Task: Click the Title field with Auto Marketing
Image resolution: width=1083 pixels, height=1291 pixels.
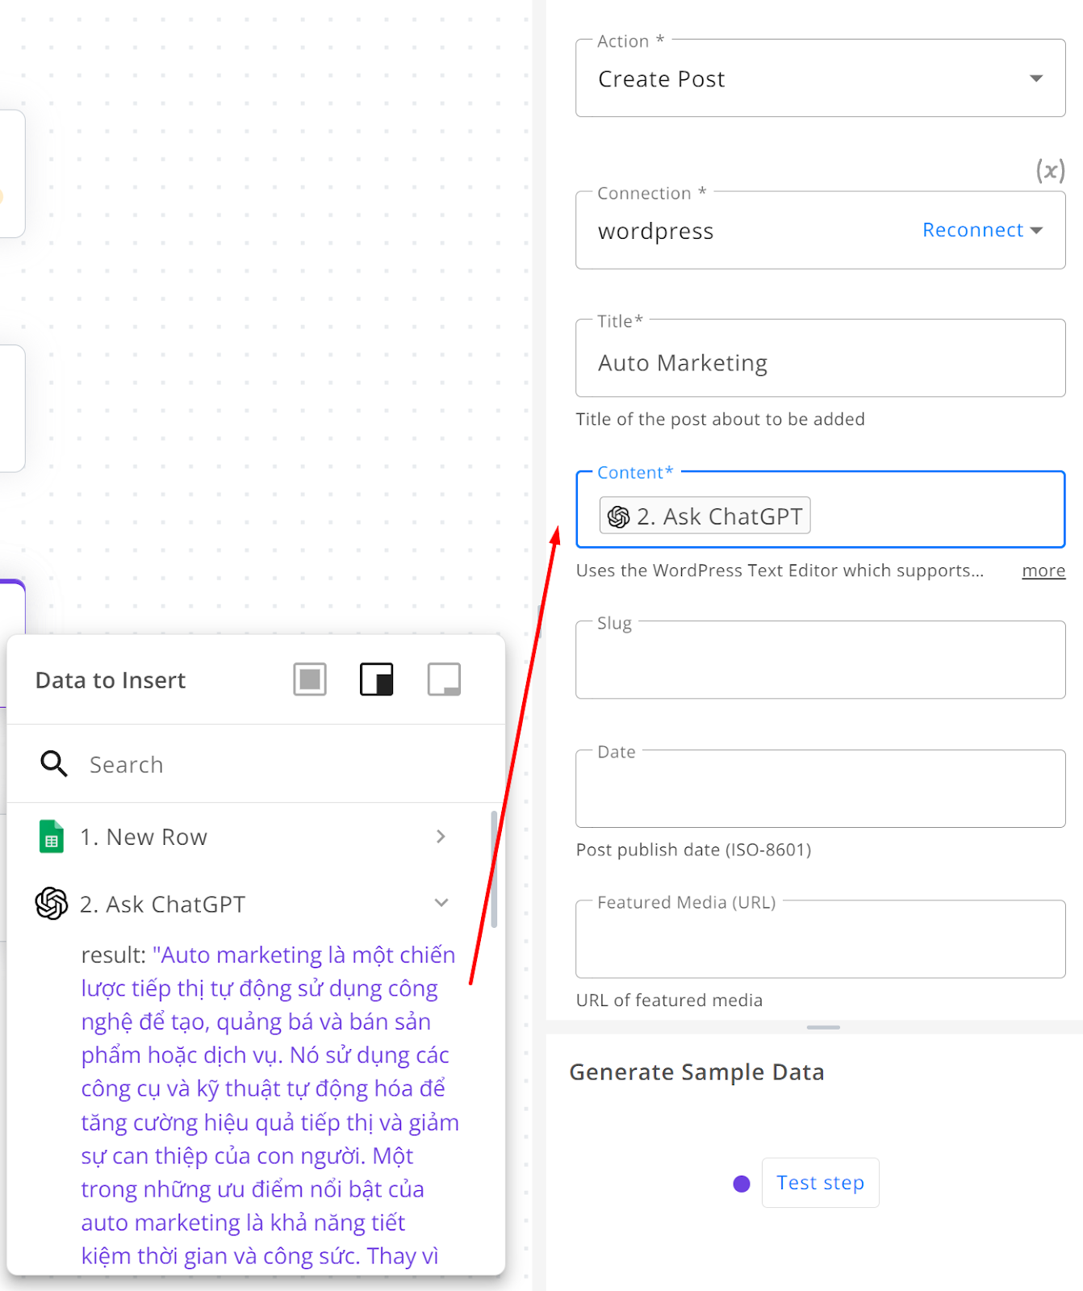Action: tap(820, 359)
